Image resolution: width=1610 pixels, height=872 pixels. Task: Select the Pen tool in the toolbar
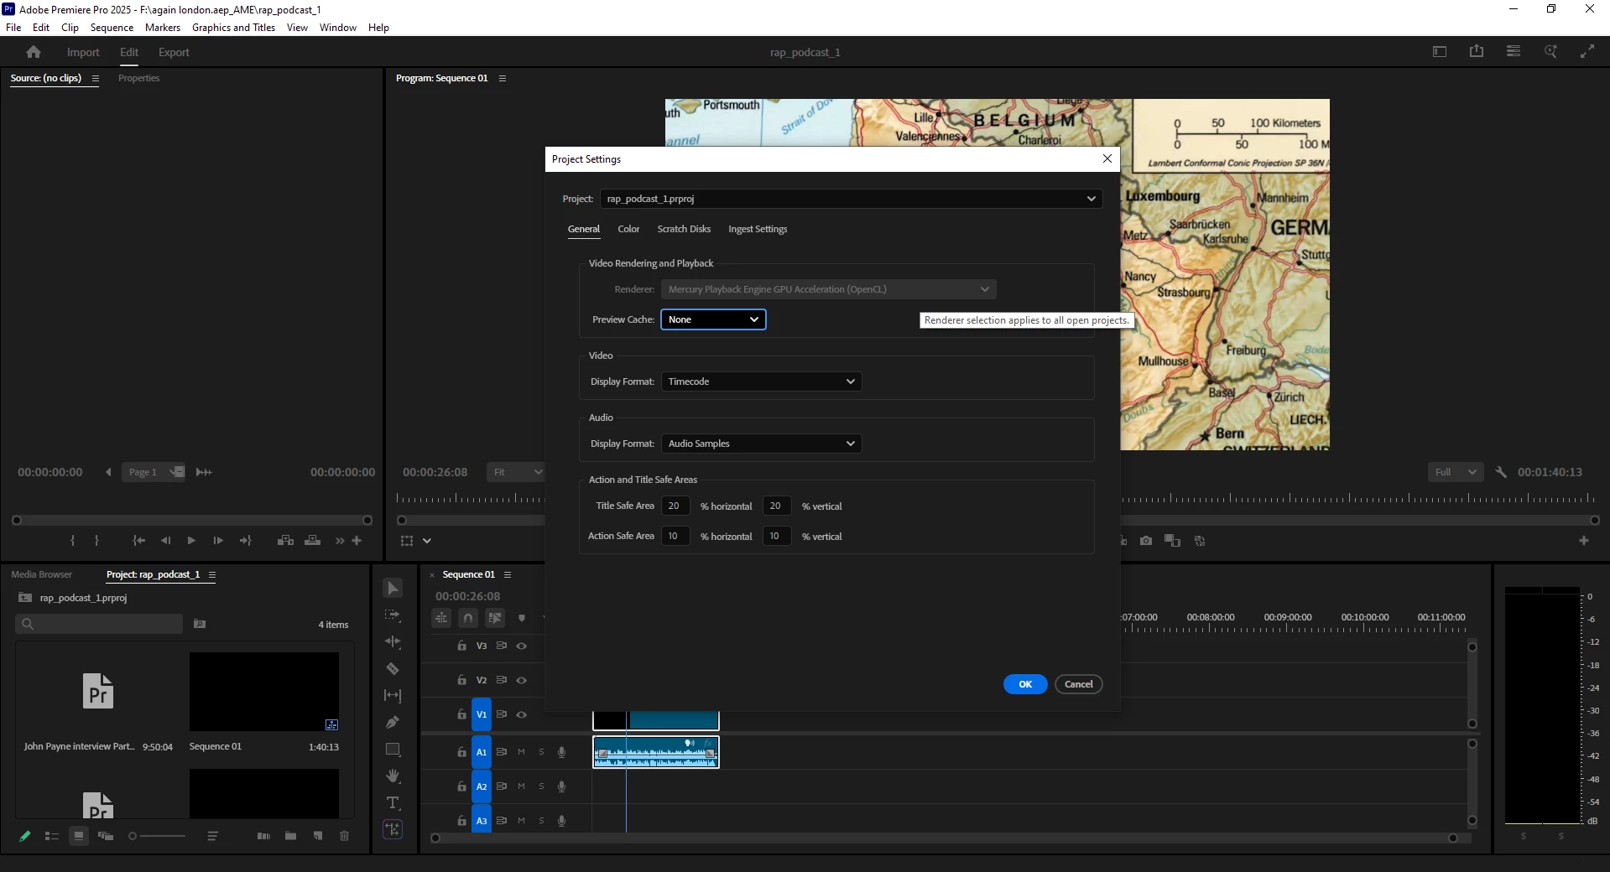pos(392,722)
